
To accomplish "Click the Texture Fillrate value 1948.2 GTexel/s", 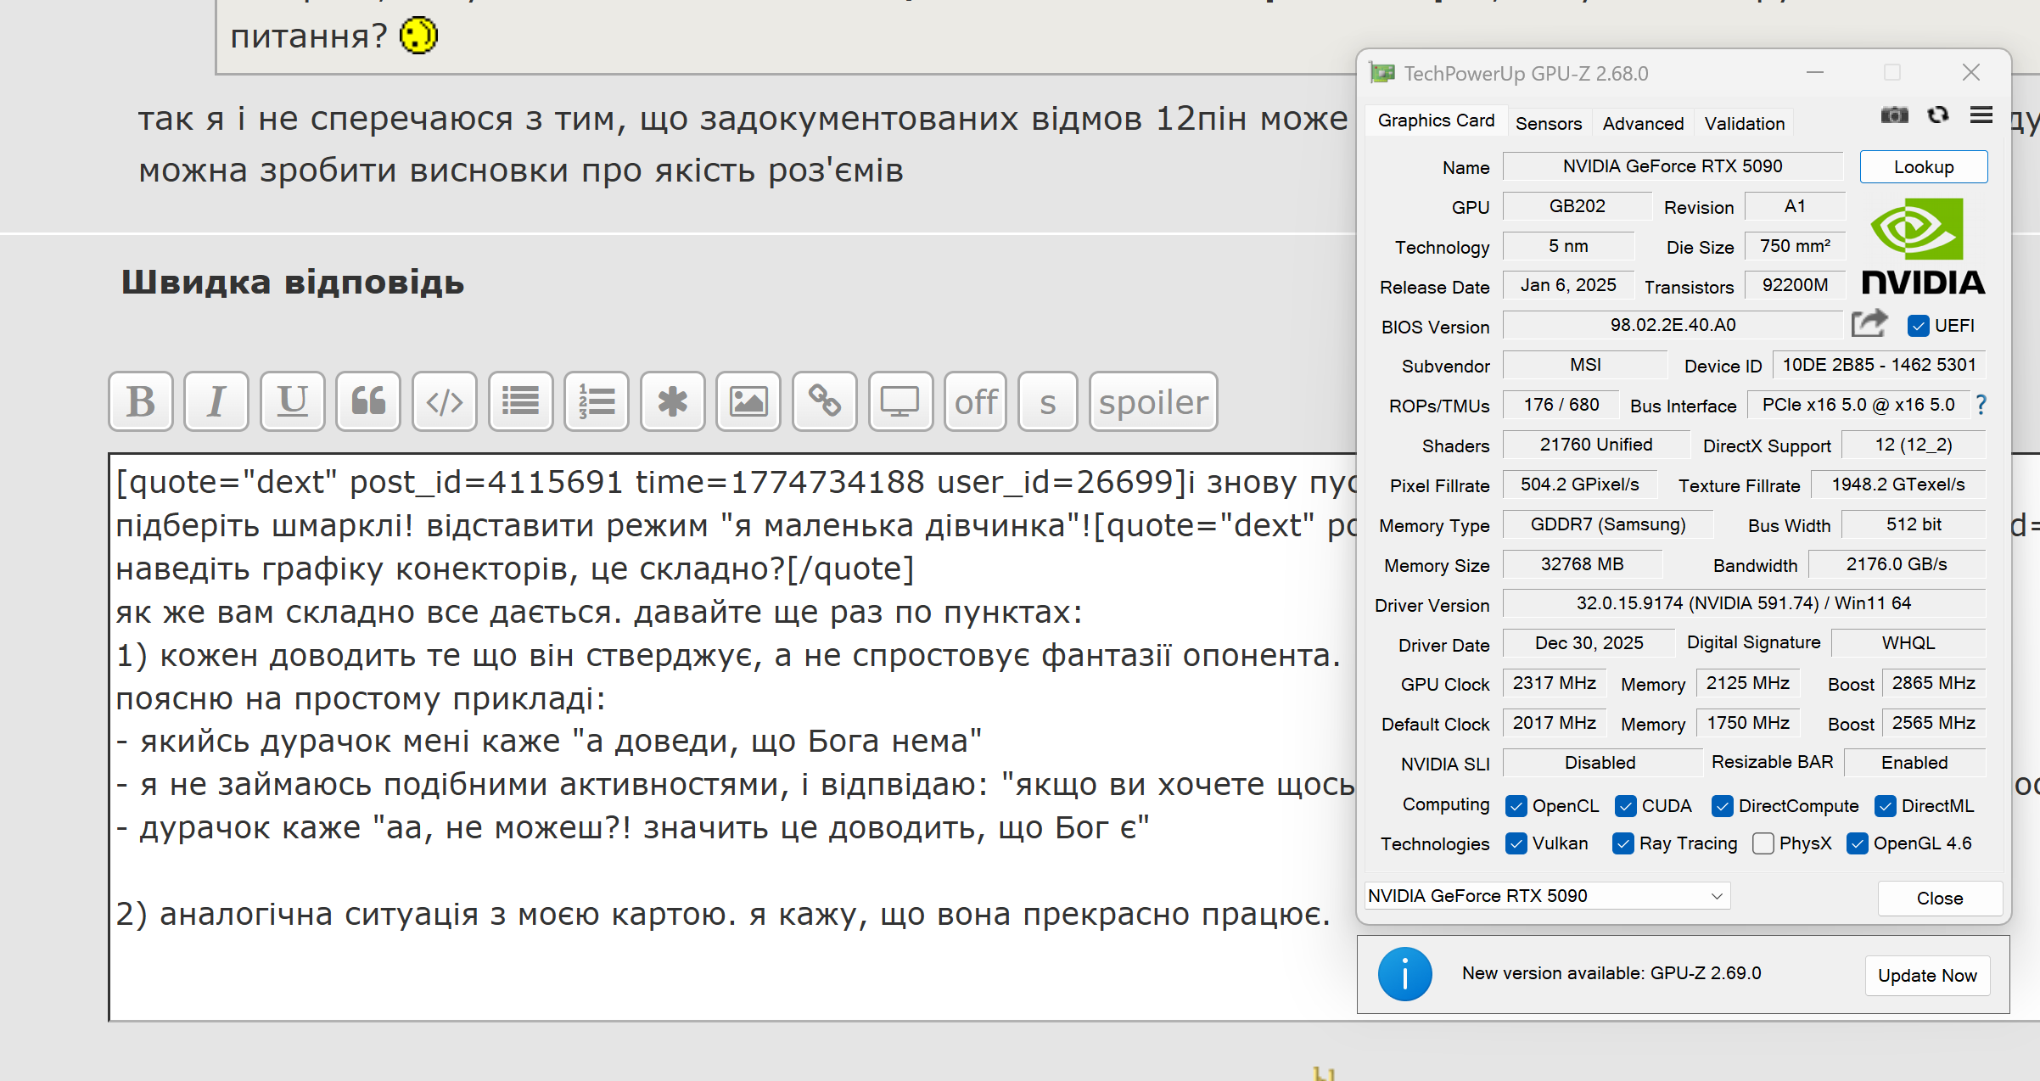I will click(x=1898, y=484).
